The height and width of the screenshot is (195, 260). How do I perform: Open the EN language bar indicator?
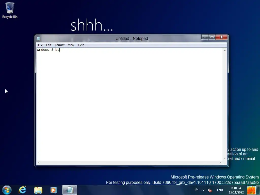[196, 189]
